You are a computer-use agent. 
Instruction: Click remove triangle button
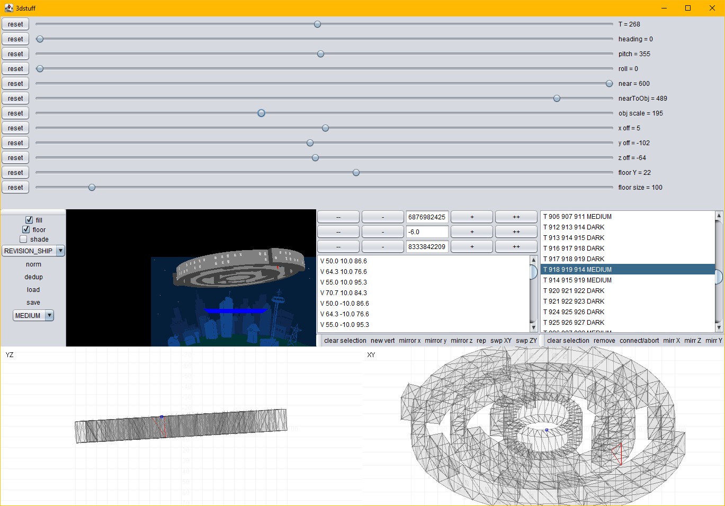[604, 341]
